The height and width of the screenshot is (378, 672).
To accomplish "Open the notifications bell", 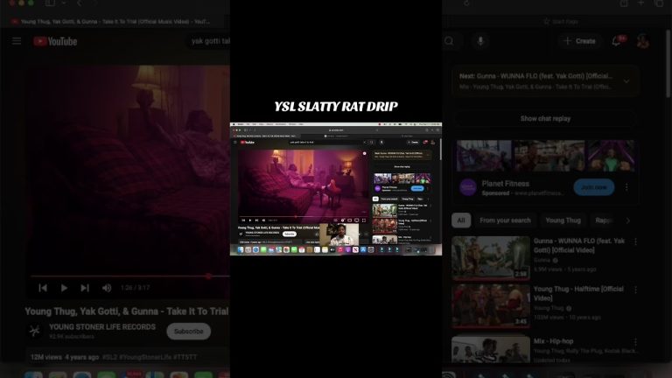I will (617, 41).
